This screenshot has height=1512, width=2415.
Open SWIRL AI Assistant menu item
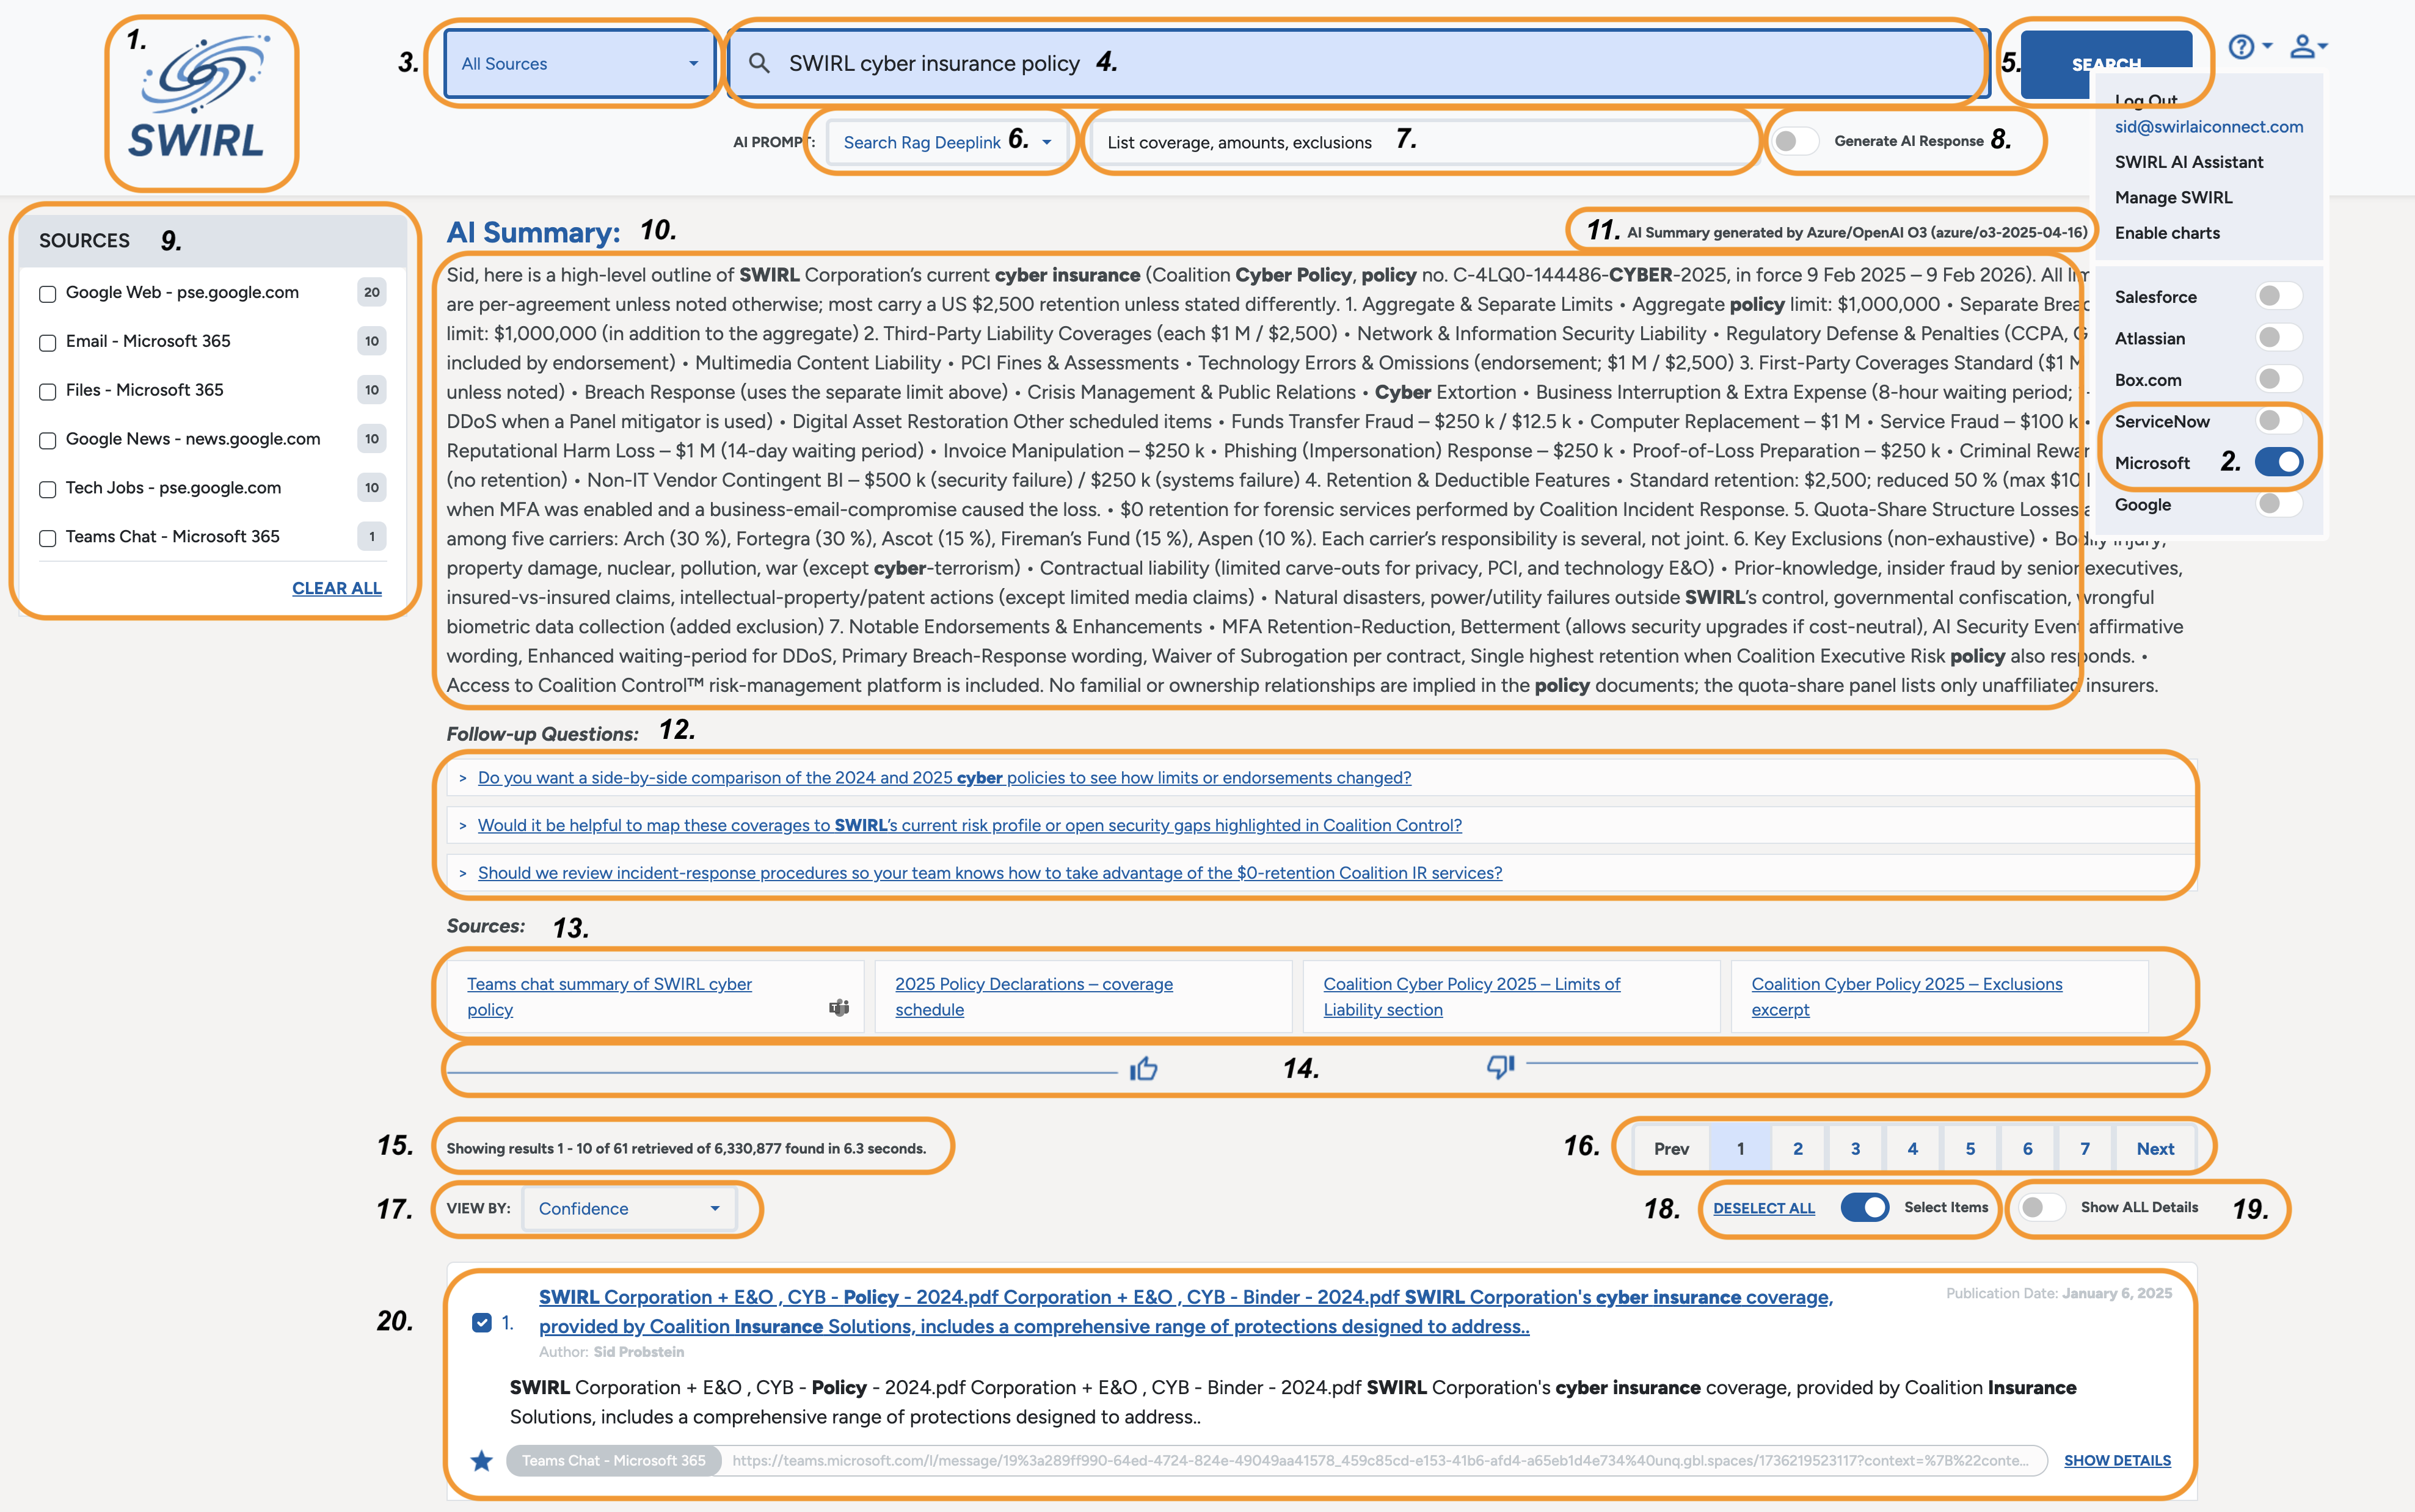[x=2188, y=162]
